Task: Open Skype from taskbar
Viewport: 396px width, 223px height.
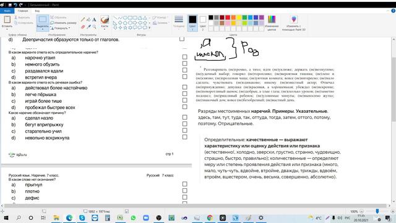Action: click(x=82, y=217)
